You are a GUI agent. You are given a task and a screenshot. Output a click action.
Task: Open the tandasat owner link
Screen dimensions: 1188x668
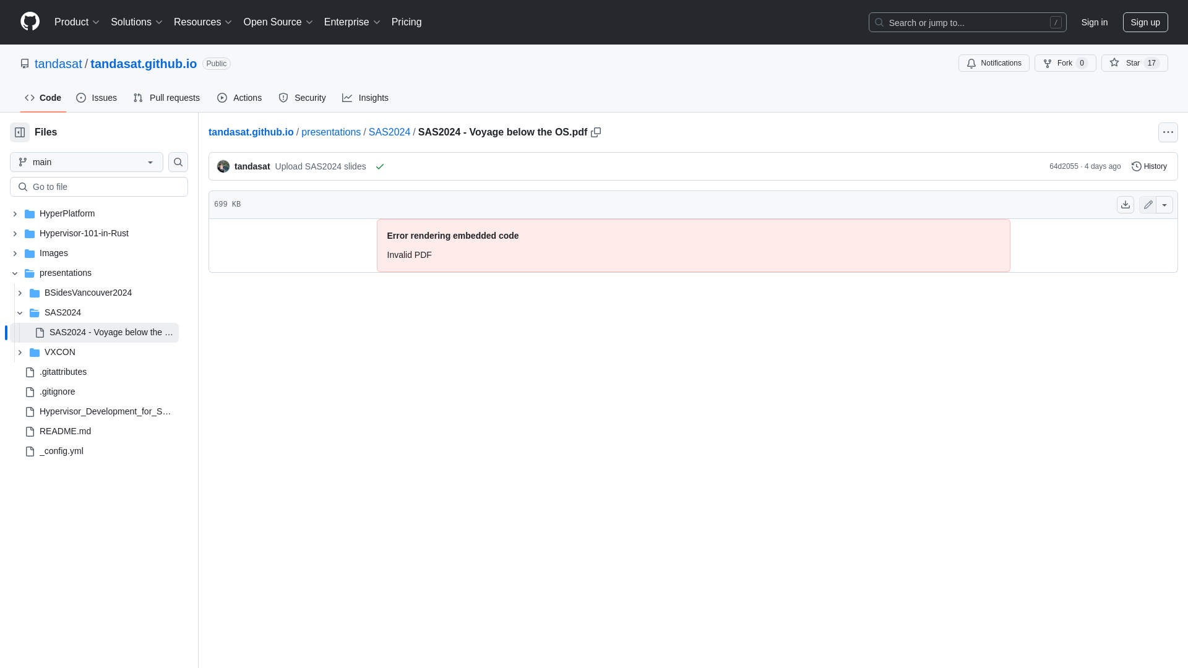tap(58, 64)
